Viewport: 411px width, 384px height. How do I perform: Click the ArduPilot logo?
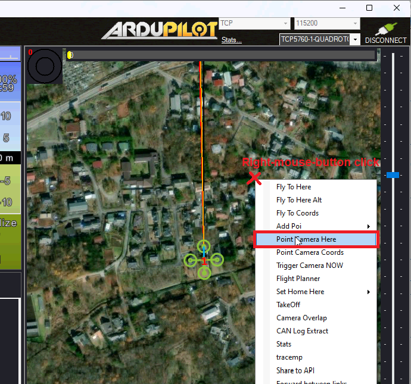[x=158, y=30]
